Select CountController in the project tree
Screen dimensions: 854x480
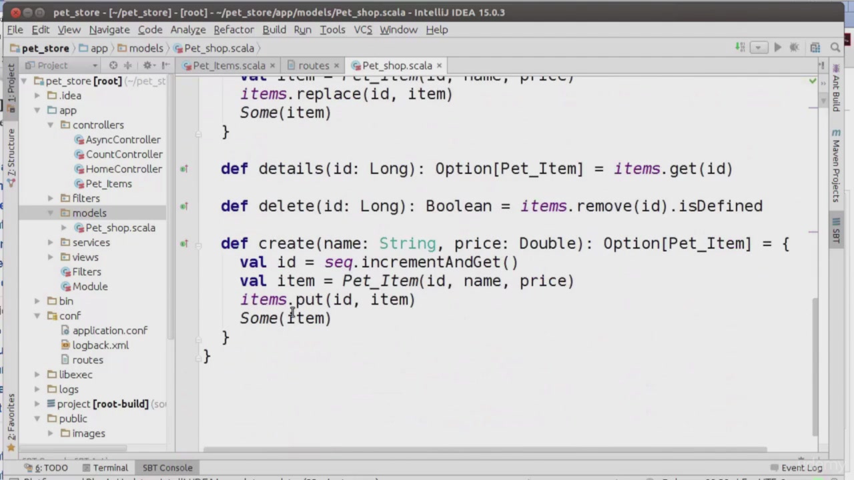pos(118,154)
